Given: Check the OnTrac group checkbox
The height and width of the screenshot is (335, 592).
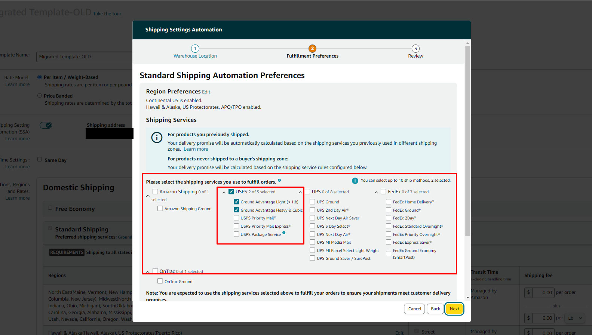Looking at the screenshot, I should [155, 271].
